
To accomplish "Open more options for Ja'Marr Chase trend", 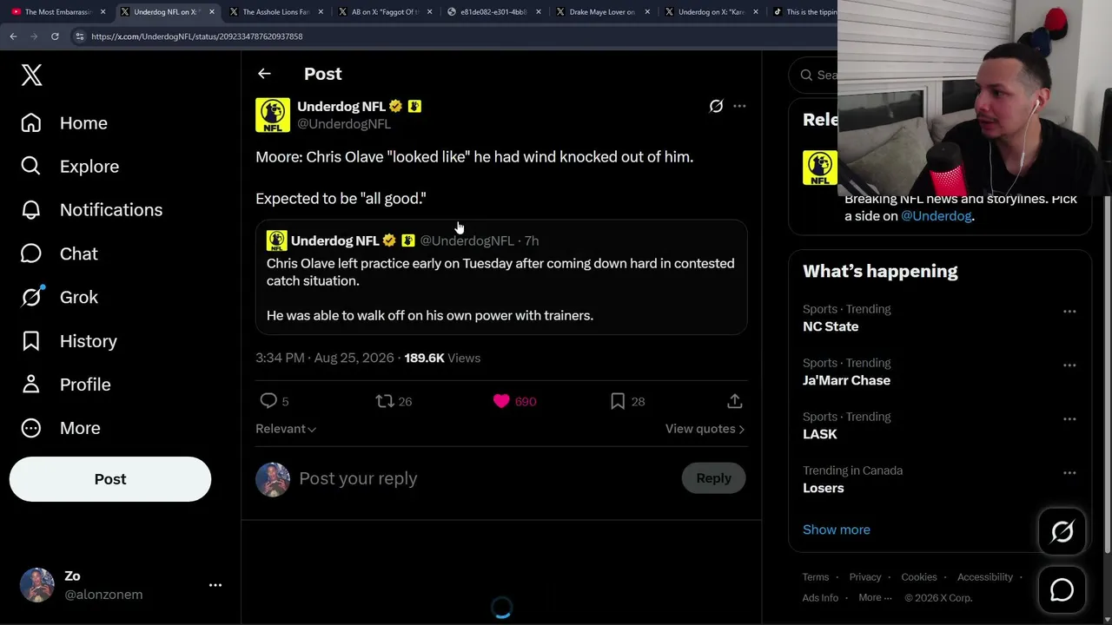I will tap(1069, 365).
